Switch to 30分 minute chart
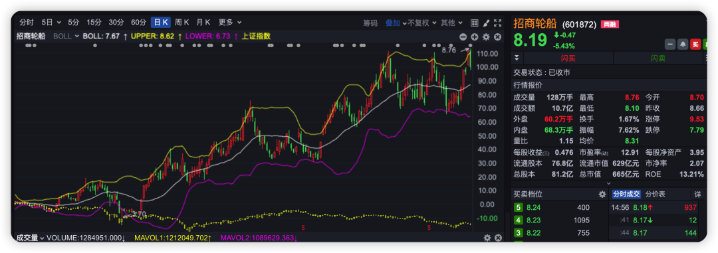Image resolution: width=718 pixels, height=253 pixels. (x=116, y=23)
